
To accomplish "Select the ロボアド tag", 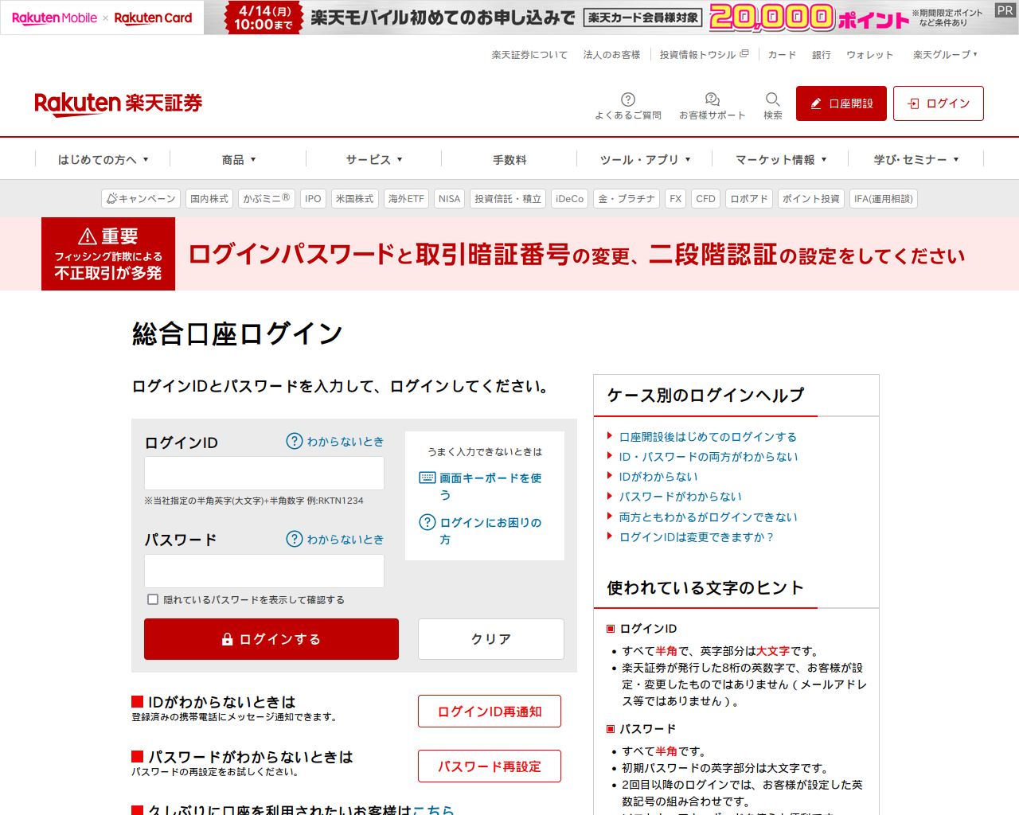I will (749, 198).
